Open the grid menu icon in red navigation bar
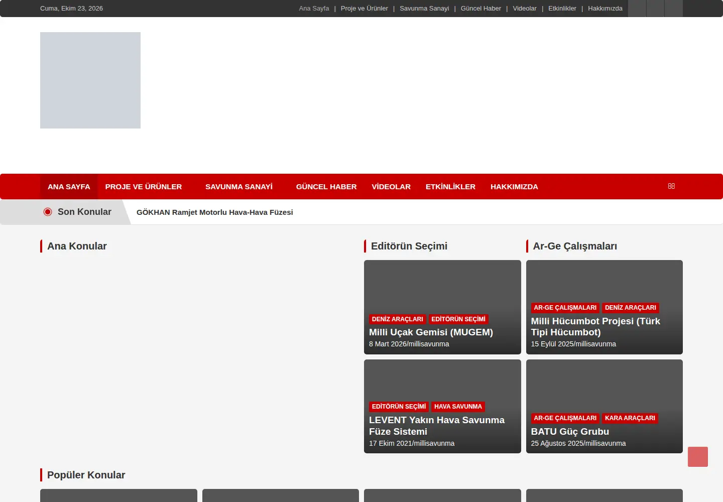The image size is (723, 502). (x=671, y=186)
